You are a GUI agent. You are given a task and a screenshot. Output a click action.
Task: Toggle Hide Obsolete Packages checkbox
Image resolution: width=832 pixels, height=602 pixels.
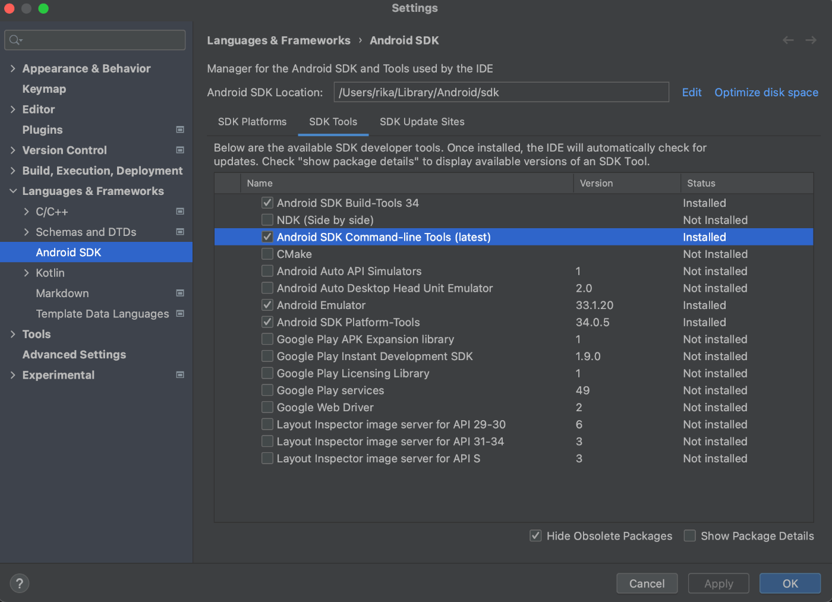point(535,536)
